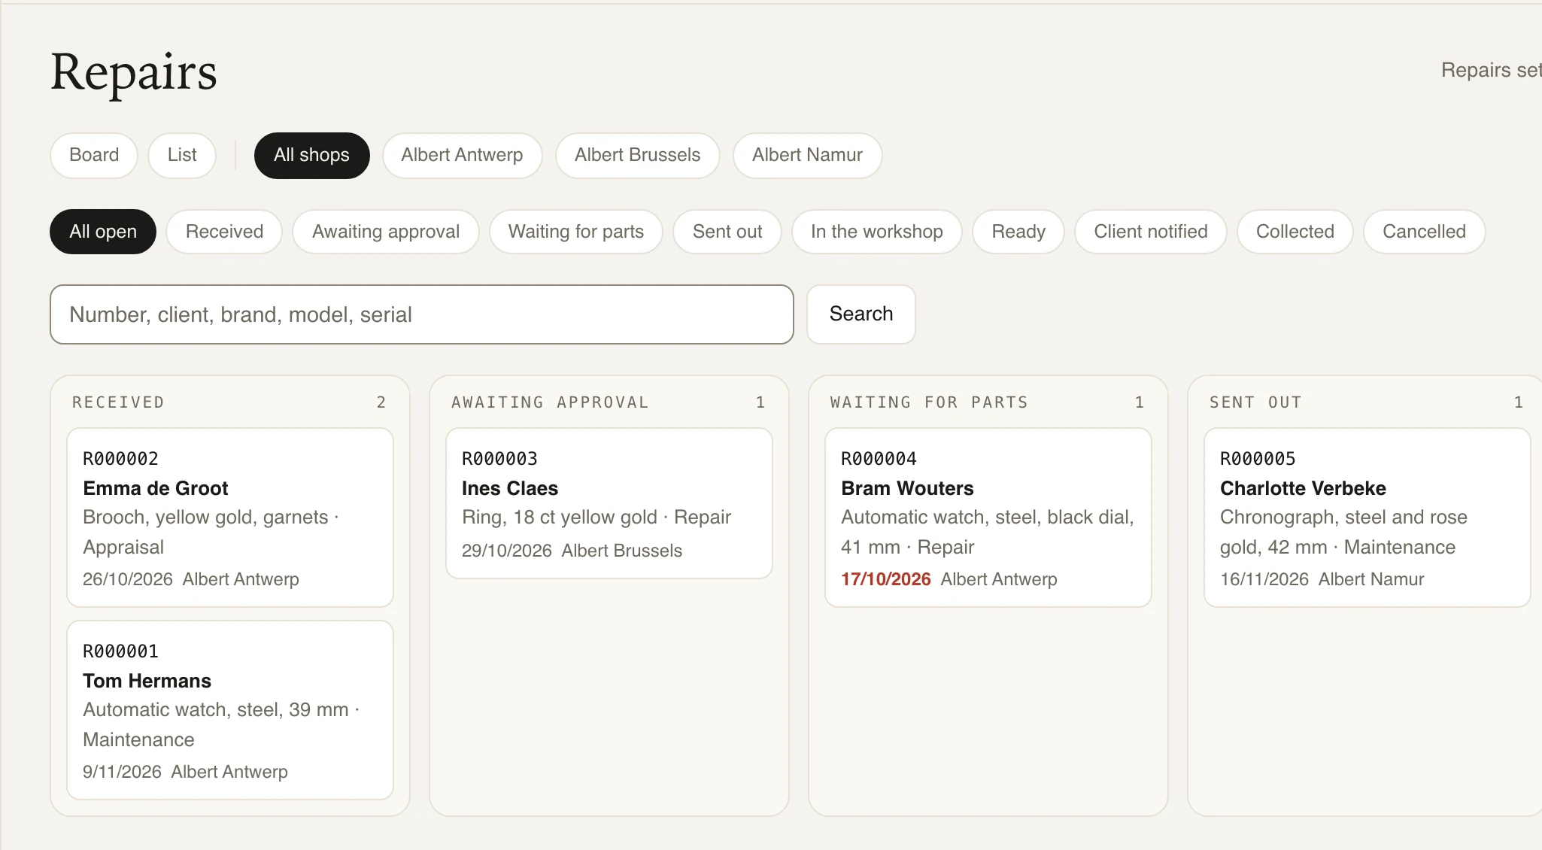1542x850 pixels.
Task: Show Awaiting approval repairs
Action: click(x=386, y=232)
